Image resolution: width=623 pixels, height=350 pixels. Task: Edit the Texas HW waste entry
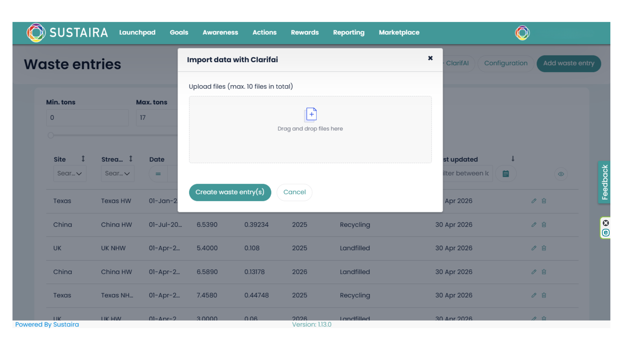[534, 201]
